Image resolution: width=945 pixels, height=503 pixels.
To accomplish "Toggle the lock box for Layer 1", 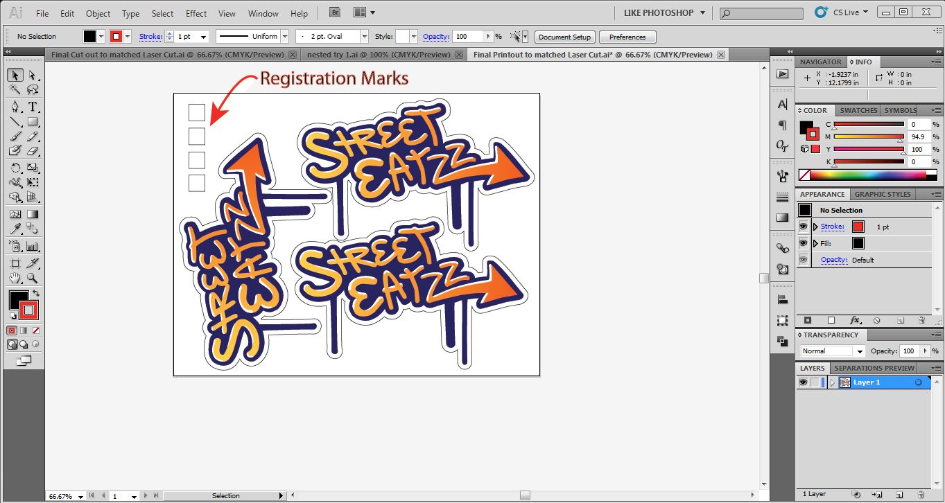I will tap(815, 382).
